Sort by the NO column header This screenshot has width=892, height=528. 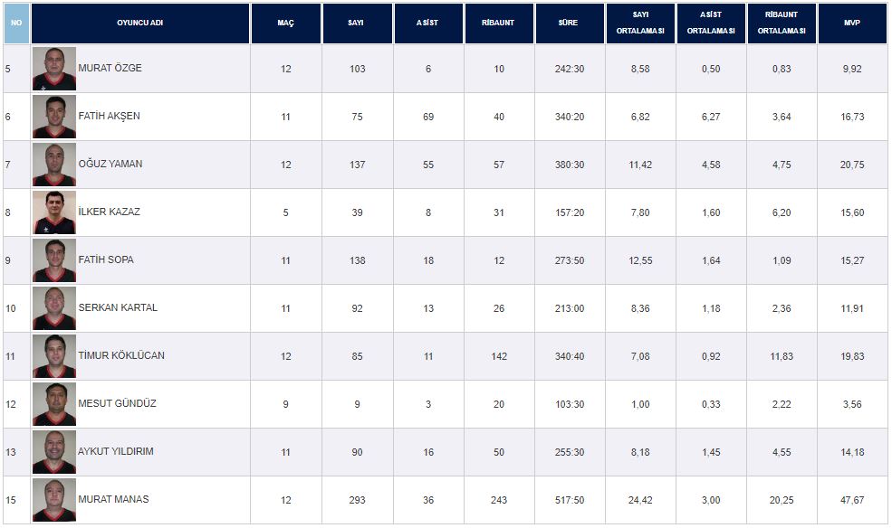click(x=16, y=23)
